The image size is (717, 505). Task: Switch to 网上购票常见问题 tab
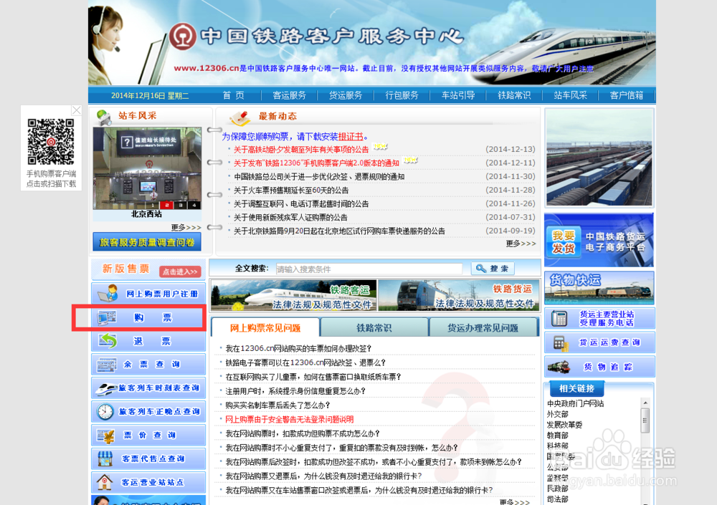click(265, 327)
